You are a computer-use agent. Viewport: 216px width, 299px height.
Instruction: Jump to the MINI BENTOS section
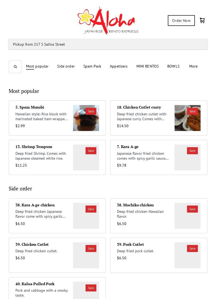coord(147,66)
